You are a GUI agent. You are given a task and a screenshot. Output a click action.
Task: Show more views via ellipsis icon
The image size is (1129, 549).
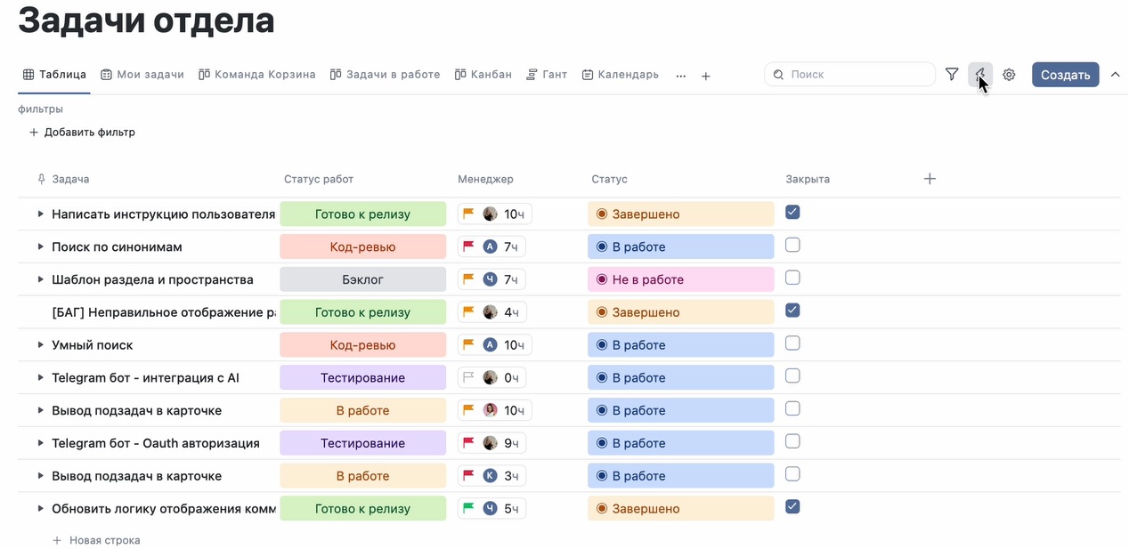pos(681,77)
